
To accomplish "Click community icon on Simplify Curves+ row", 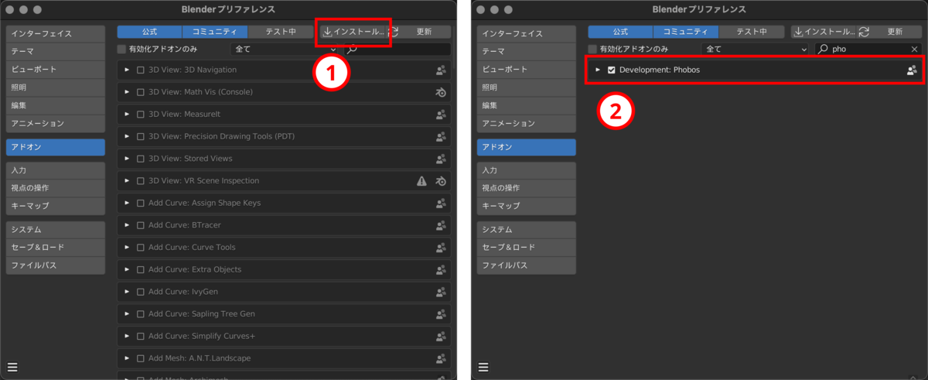I will 441,336.
